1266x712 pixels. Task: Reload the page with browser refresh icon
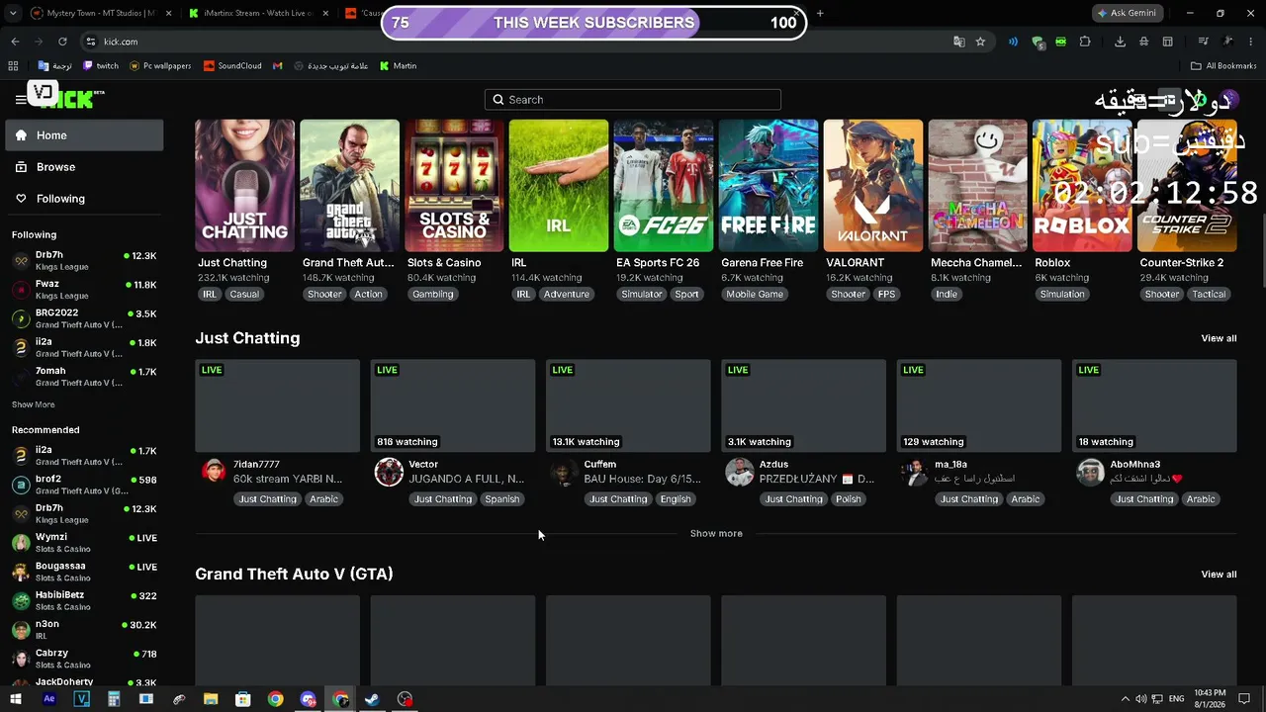coord(62,42)
